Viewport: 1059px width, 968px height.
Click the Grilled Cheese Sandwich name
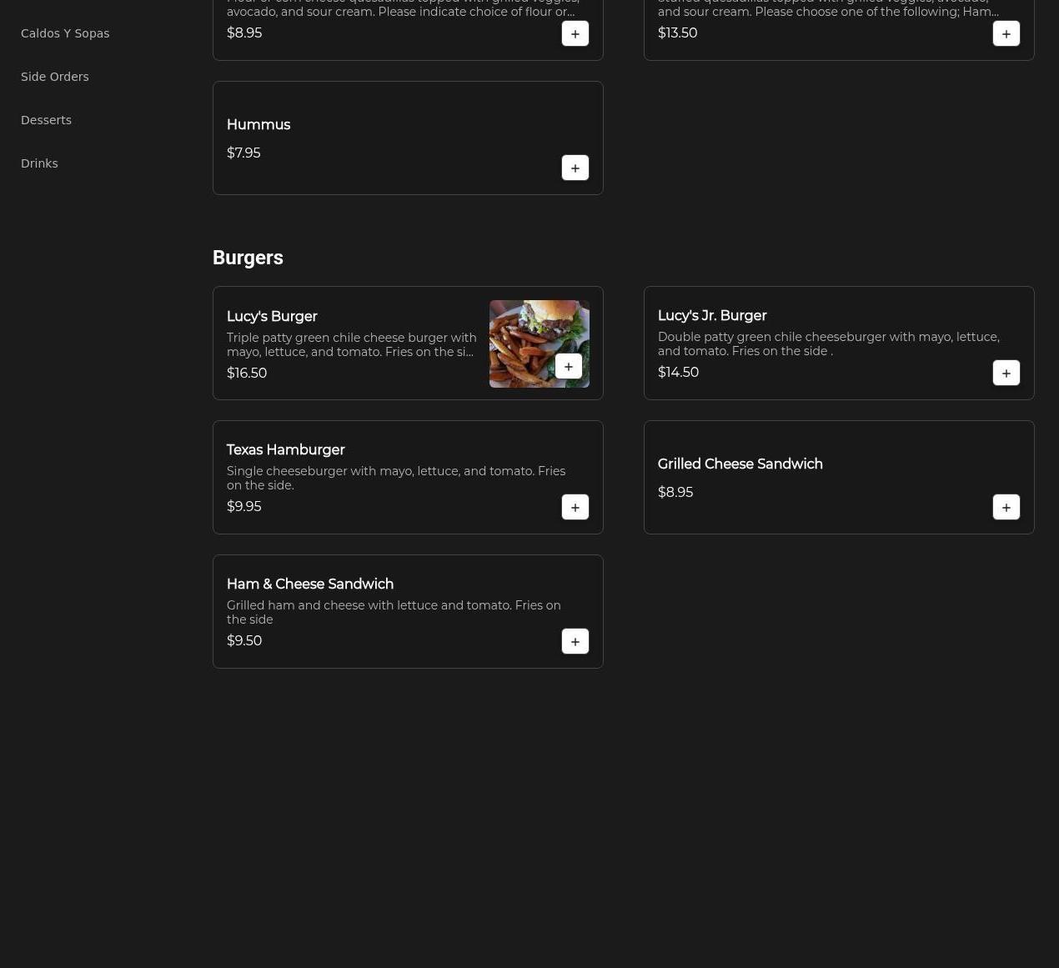740,464
